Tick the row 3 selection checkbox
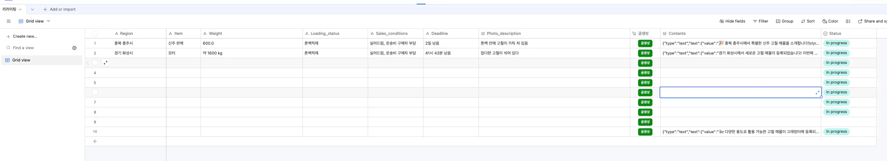This screenshot has width=887, height=161. pos(95,63)
